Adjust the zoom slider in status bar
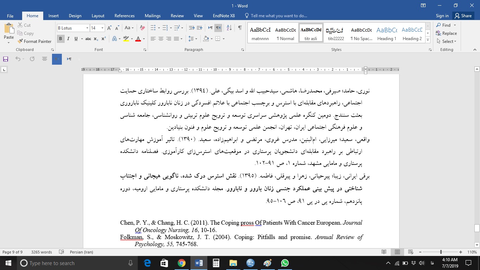This screenshot has width=480, height=270. 440,252
